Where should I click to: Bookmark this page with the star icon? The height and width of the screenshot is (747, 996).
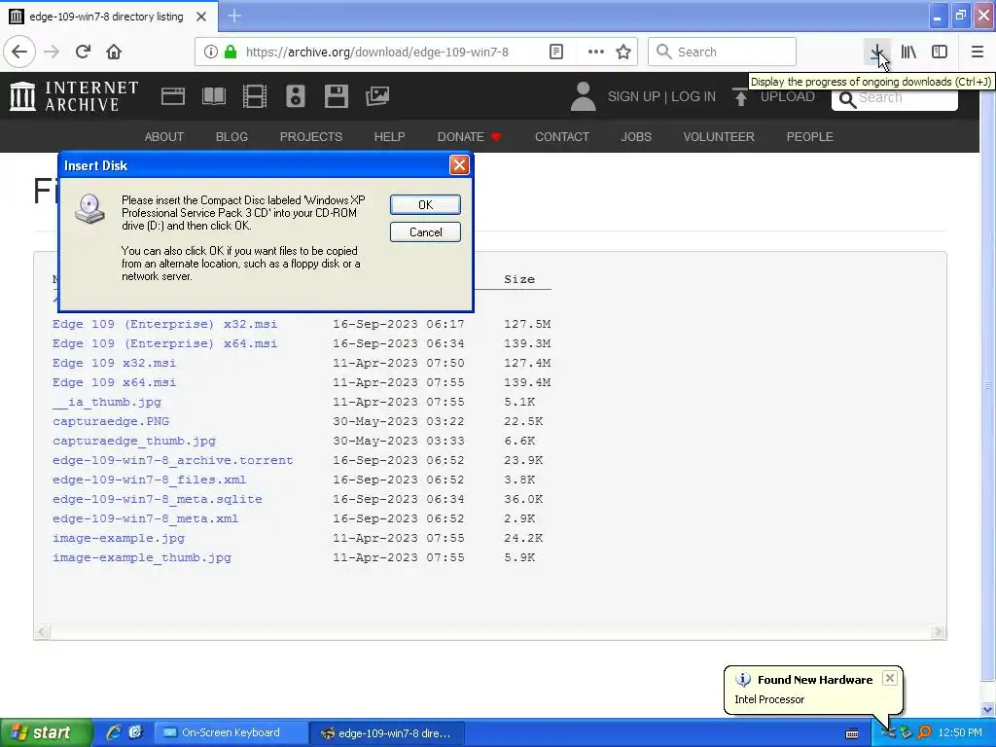[x=623, y=52]
